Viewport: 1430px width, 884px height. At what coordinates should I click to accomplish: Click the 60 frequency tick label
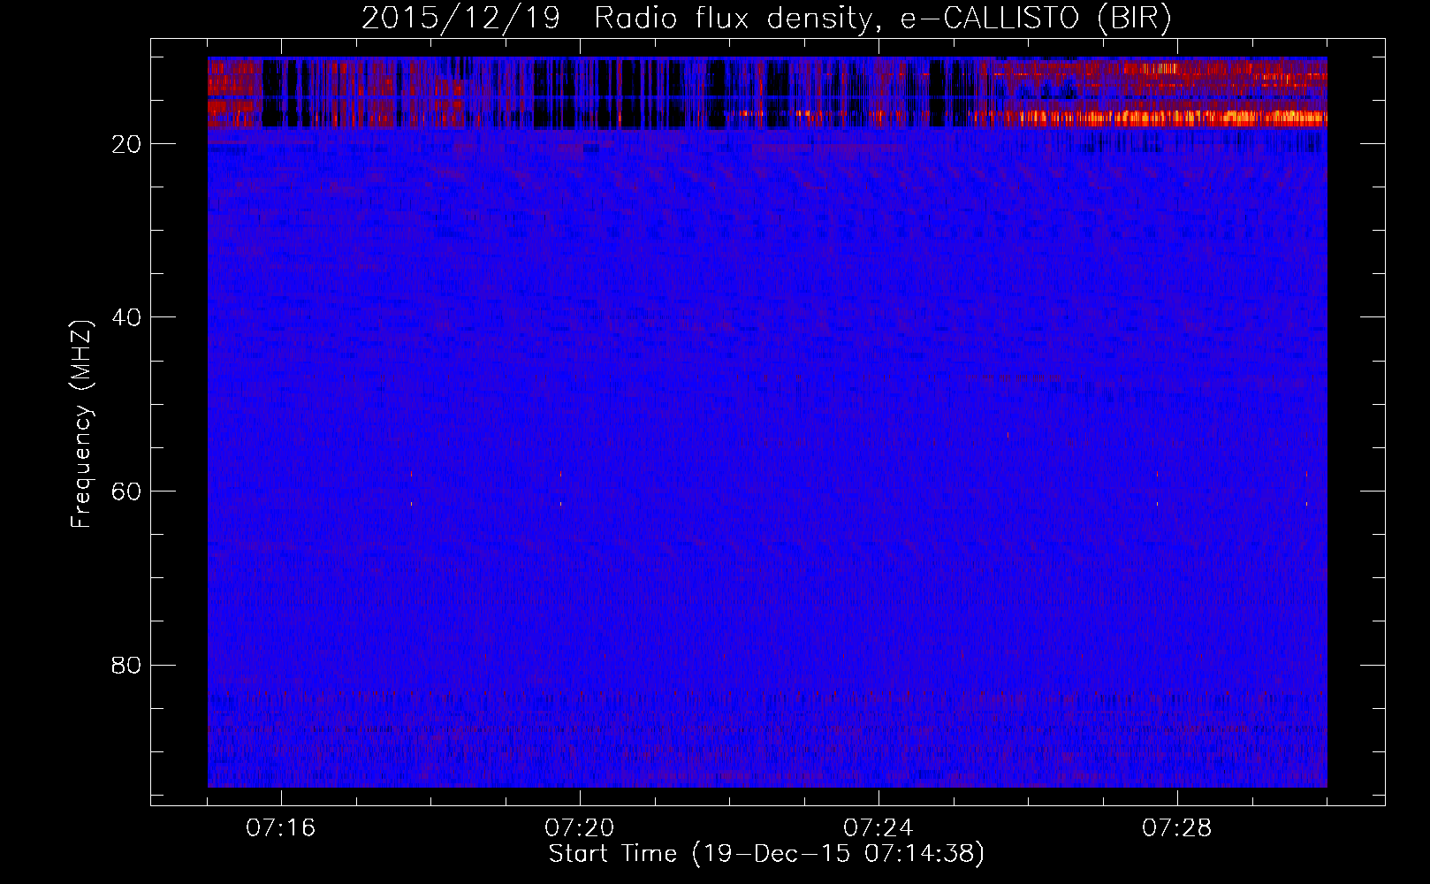pos(126,492)
